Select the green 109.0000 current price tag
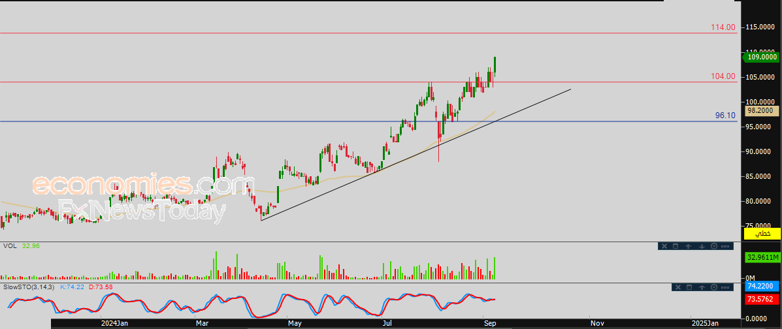 pos(760,57)
